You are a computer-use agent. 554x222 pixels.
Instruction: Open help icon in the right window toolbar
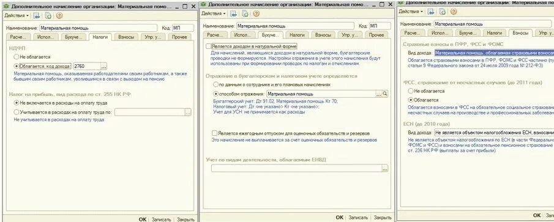454,11
